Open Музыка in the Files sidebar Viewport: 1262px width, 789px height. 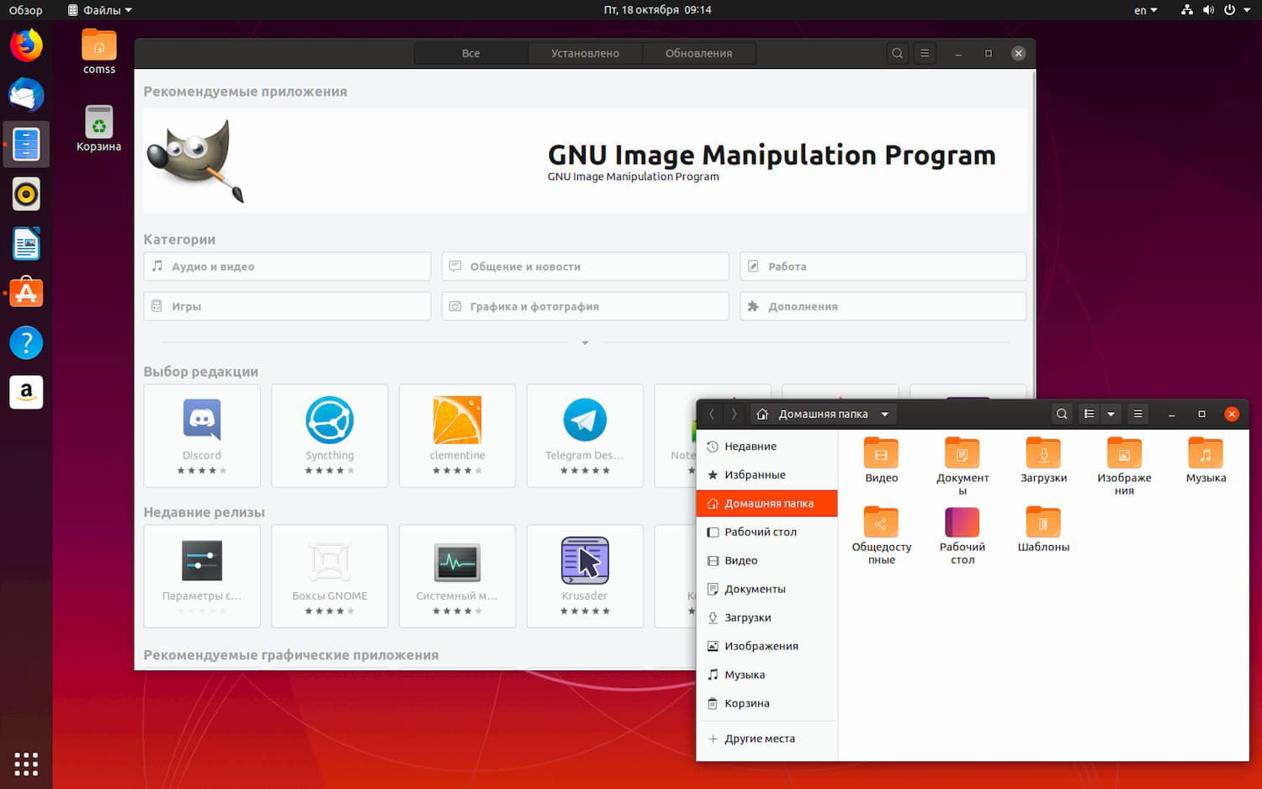(767, 675)
